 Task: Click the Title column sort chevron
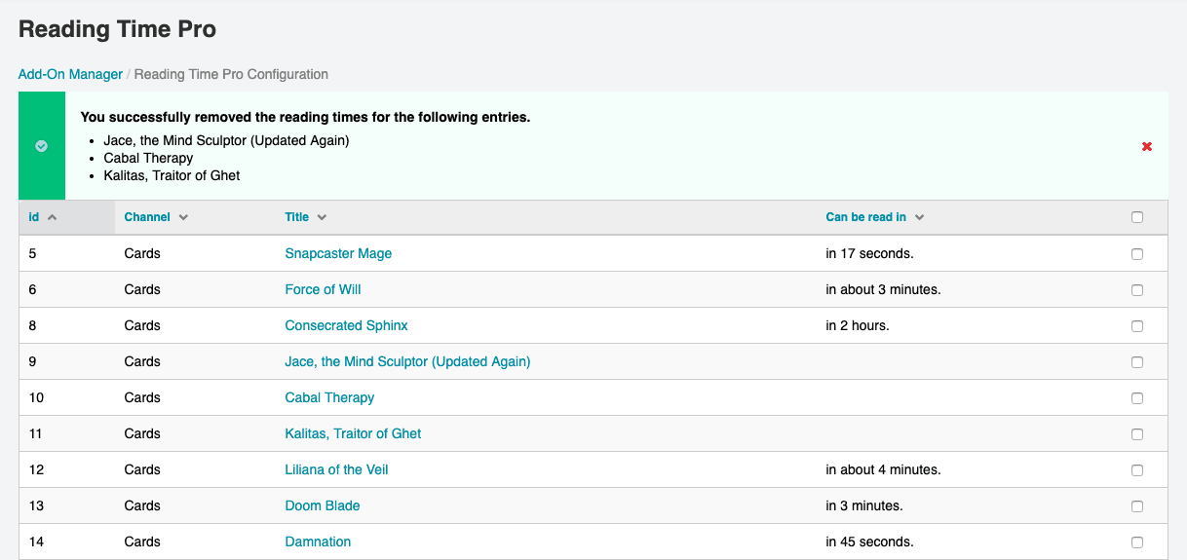tap(322, 217)
